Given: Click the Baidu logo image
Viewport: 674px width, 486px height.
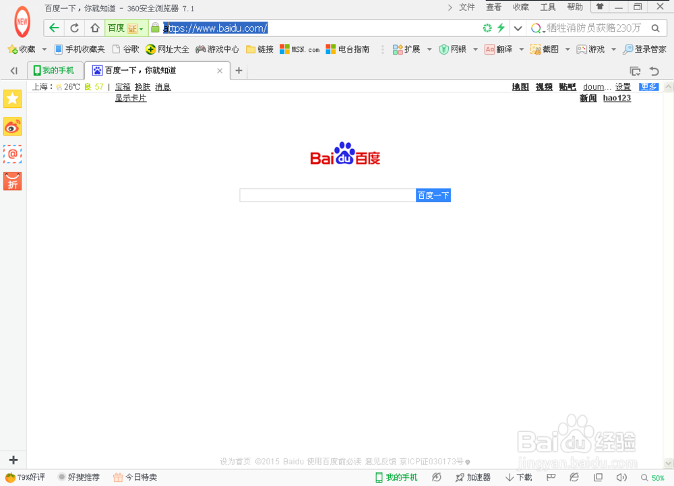Looking at the screenshot, I should coord(345,154).
